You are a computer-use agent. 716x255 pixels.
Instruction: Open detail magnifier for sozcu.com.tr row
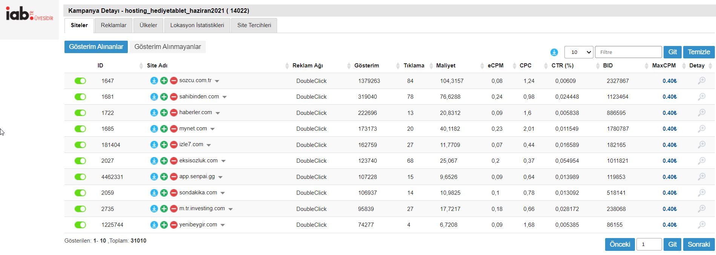coord(702,81)
